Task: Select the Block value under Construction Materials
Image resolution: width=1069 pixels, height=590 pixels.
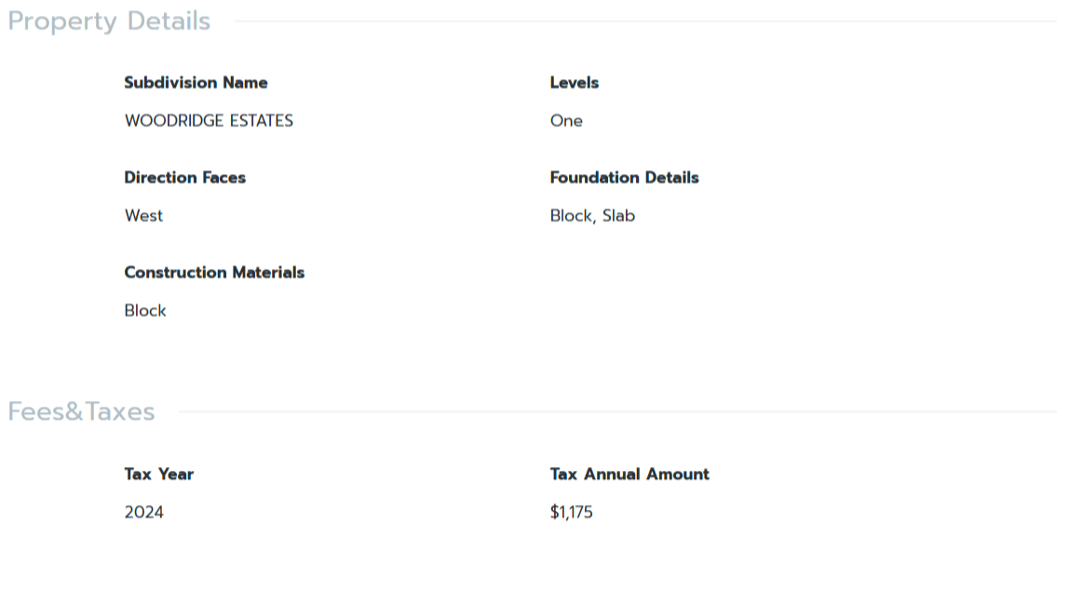Action: point(145,311)
